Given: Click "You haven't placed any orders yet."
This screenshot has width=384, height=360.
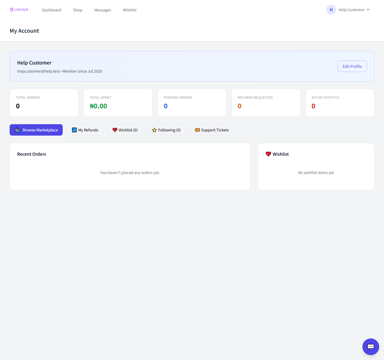Looking at the screenshot, I should click(x=130, y=172).
